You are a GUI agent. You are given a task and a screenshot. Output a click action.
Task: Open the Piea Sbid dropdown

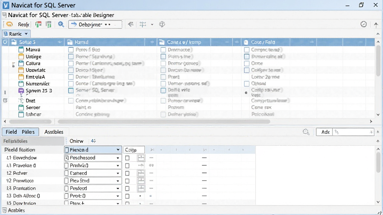click(x=118, y=181)
